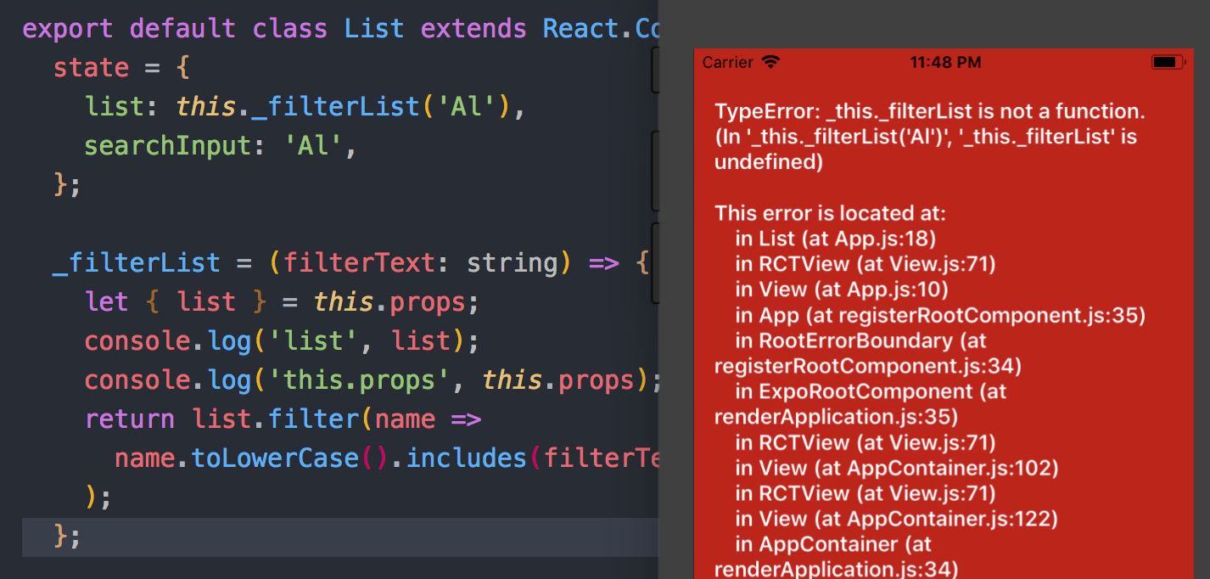Click 'in RootErrorBoundary (at' stack line
Image resolution: width=1210 pixels, height=579 pixels.
[861, 340]
